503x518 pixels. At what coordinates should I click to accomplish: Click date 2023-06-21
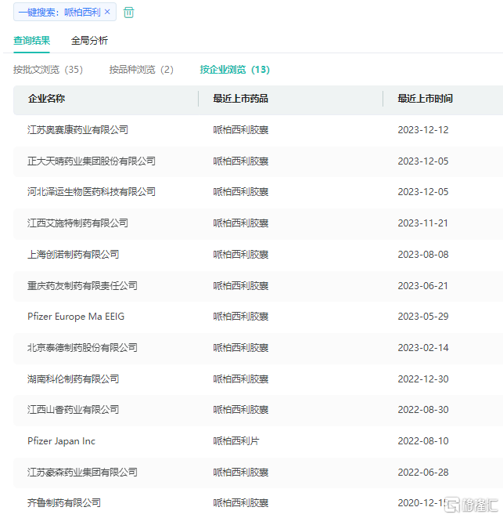tap(423, 286)
